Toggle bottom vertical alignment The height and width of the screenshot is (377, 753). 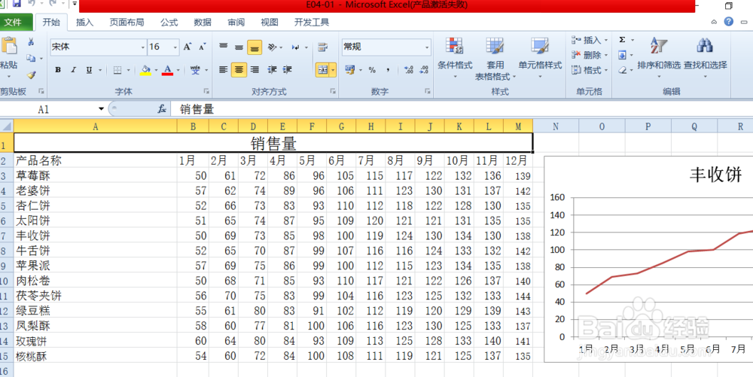pos(255,47)
